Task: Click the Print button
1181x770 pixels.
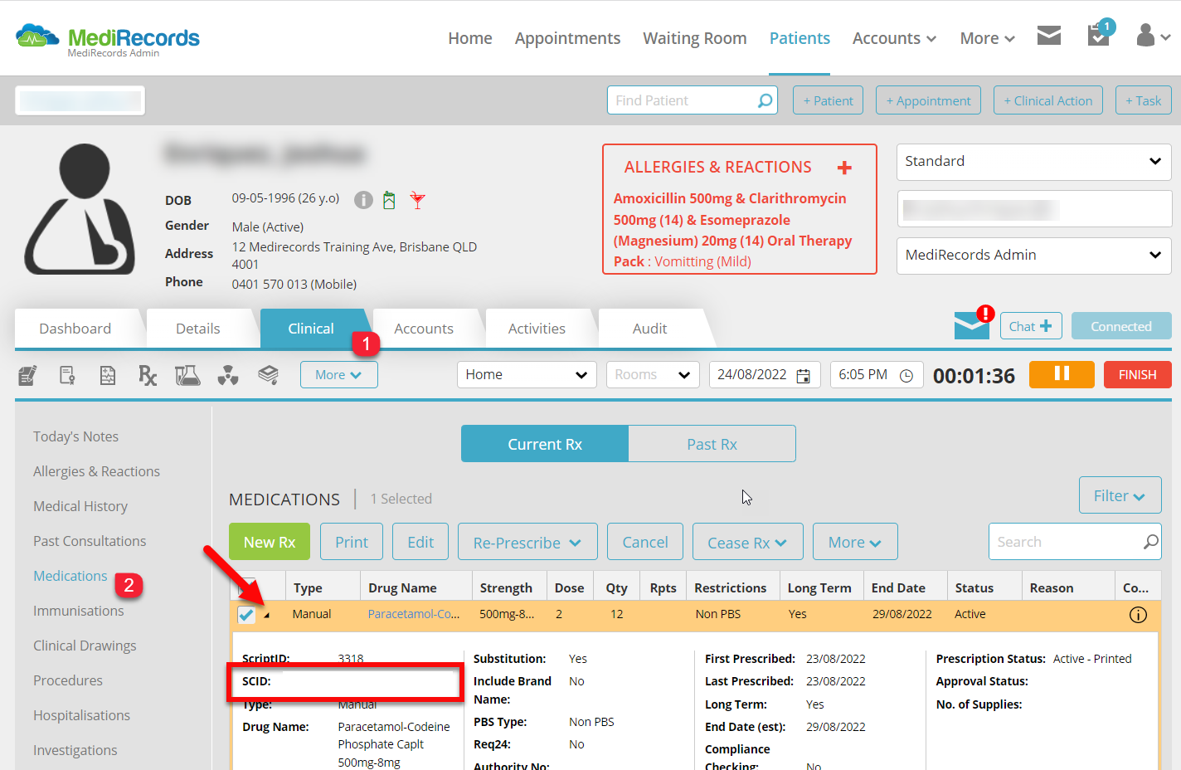Action: (352, 542)
